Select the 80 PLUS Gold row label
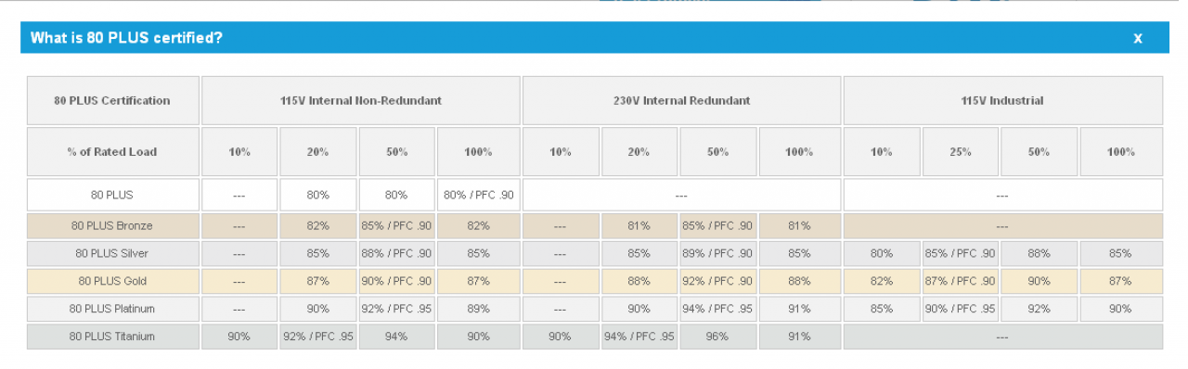The height and width of the screenshot is (369, 1188). click(x=112, y=281)
